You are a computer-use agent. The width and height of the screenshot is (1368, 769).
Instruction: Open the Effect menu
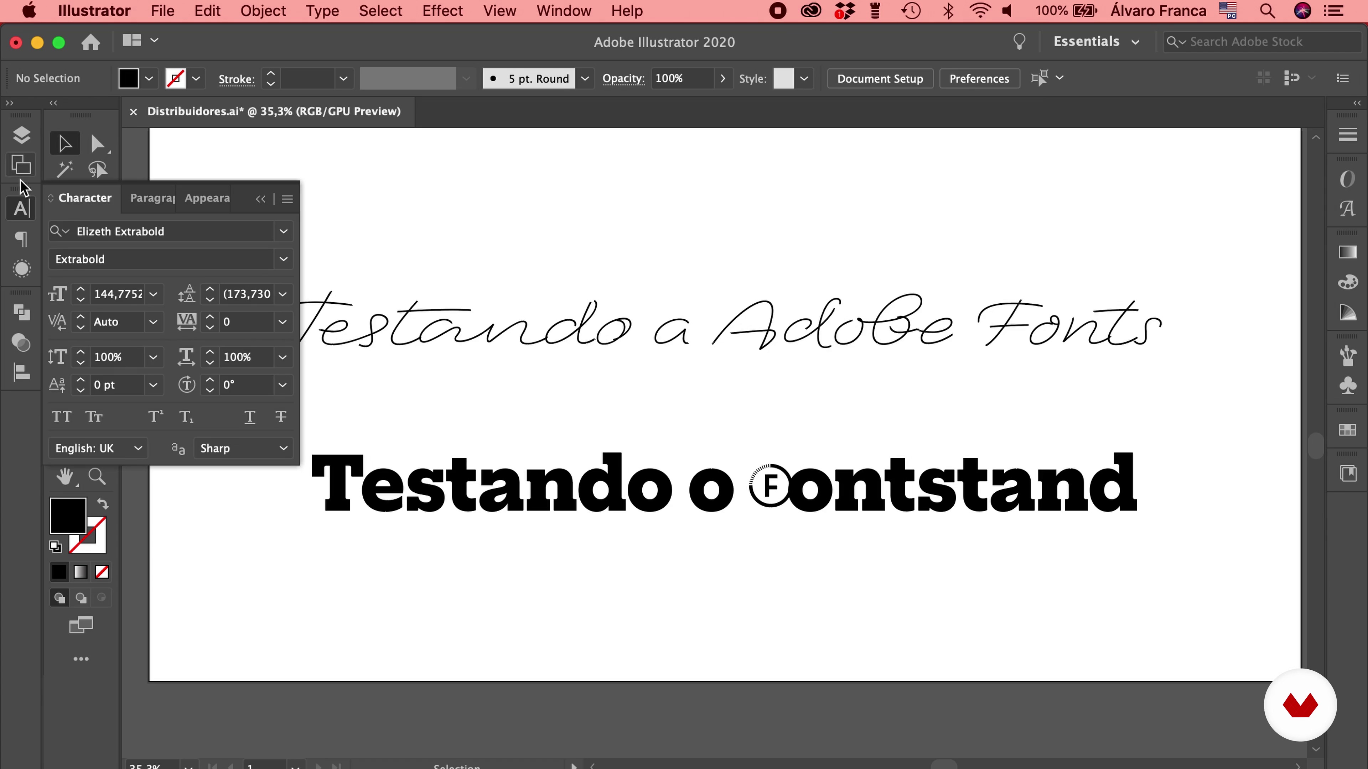click(442, 11)
